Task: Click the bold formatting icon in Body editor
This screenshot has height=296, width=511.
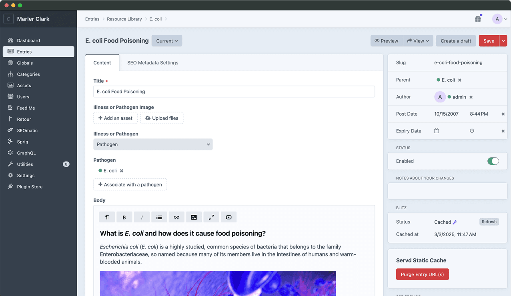Action: tap(124, 217)
